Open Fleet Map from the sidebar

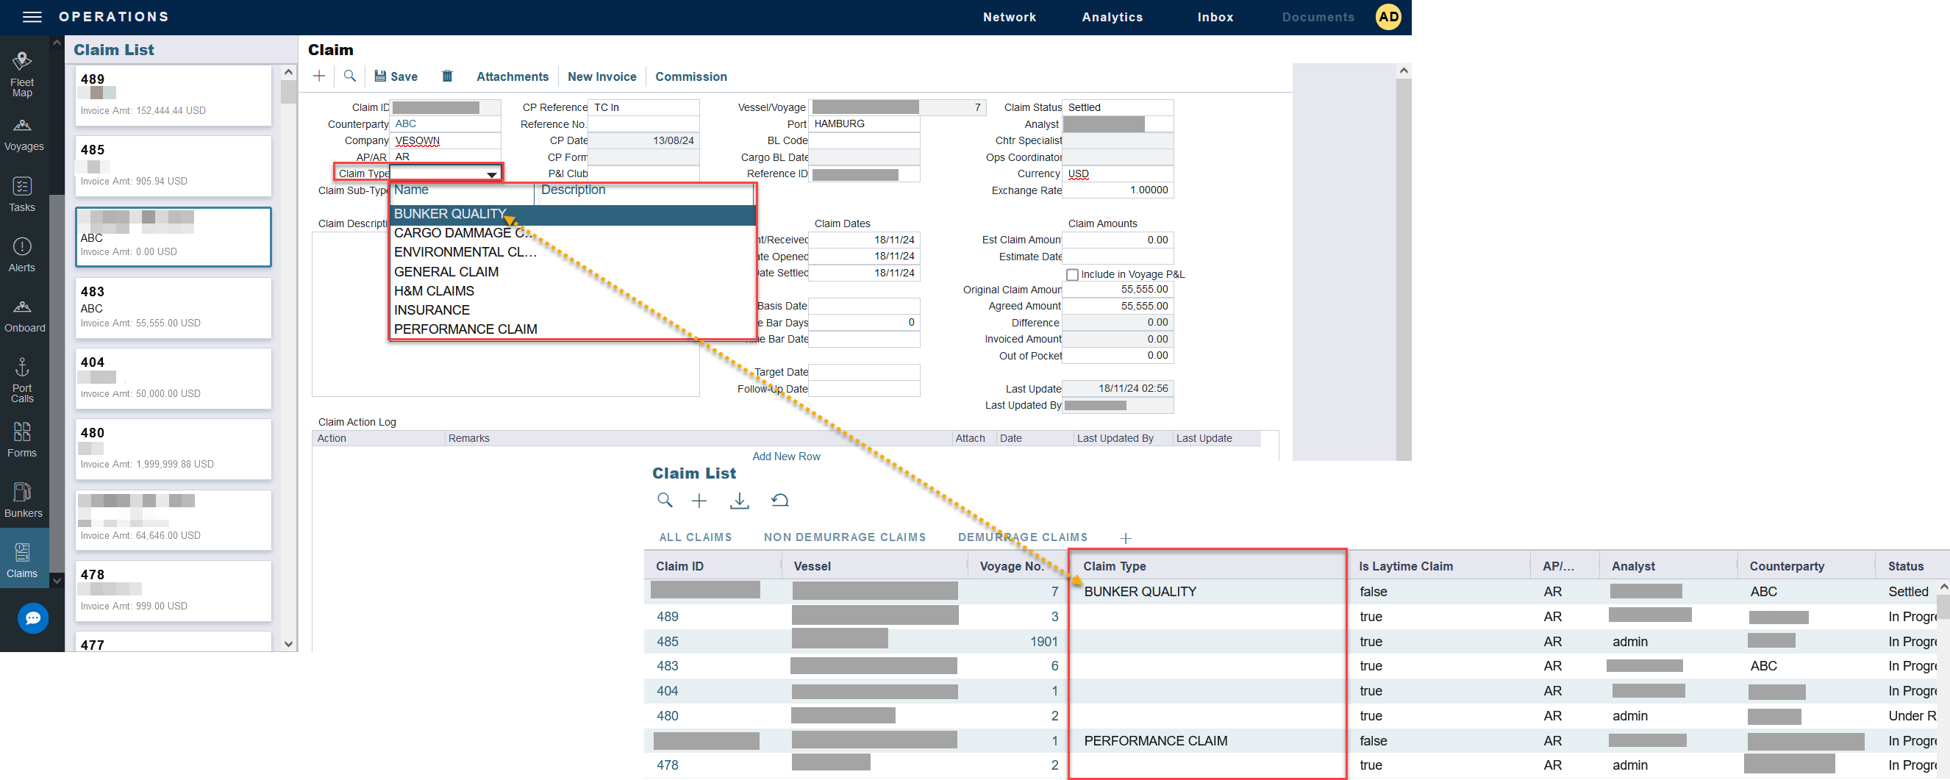click(x=22, y=74)
